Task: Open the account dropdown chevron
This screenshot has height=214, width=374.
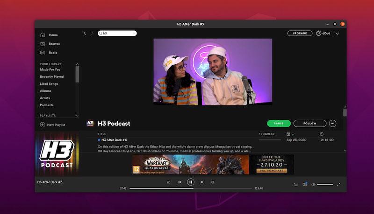Action: coord(337,34)
